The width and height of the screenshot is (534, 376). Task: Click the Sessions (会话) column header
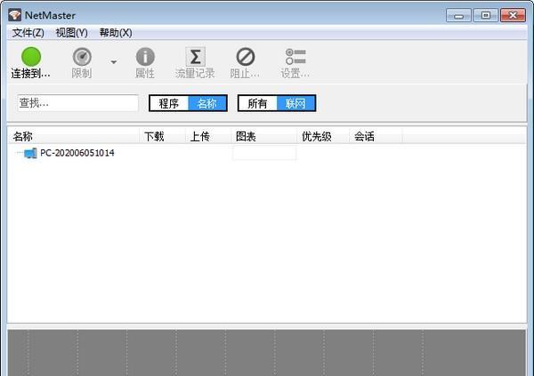(x=376, y=137)
